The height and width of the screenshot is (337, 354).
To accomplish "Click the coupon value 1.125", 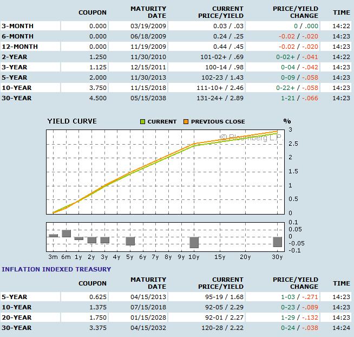I will [x=98, y=67].
